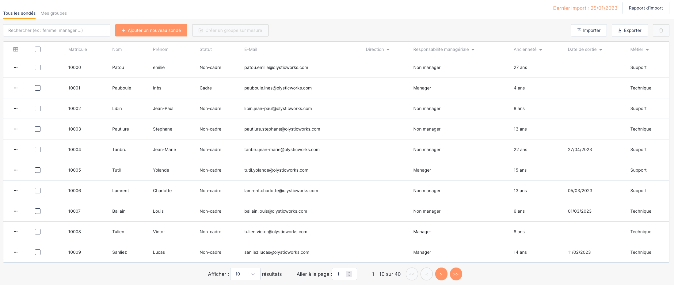
Task: Click Ajouter un nouveau sondé button
Action: click(x=151, y=30)
